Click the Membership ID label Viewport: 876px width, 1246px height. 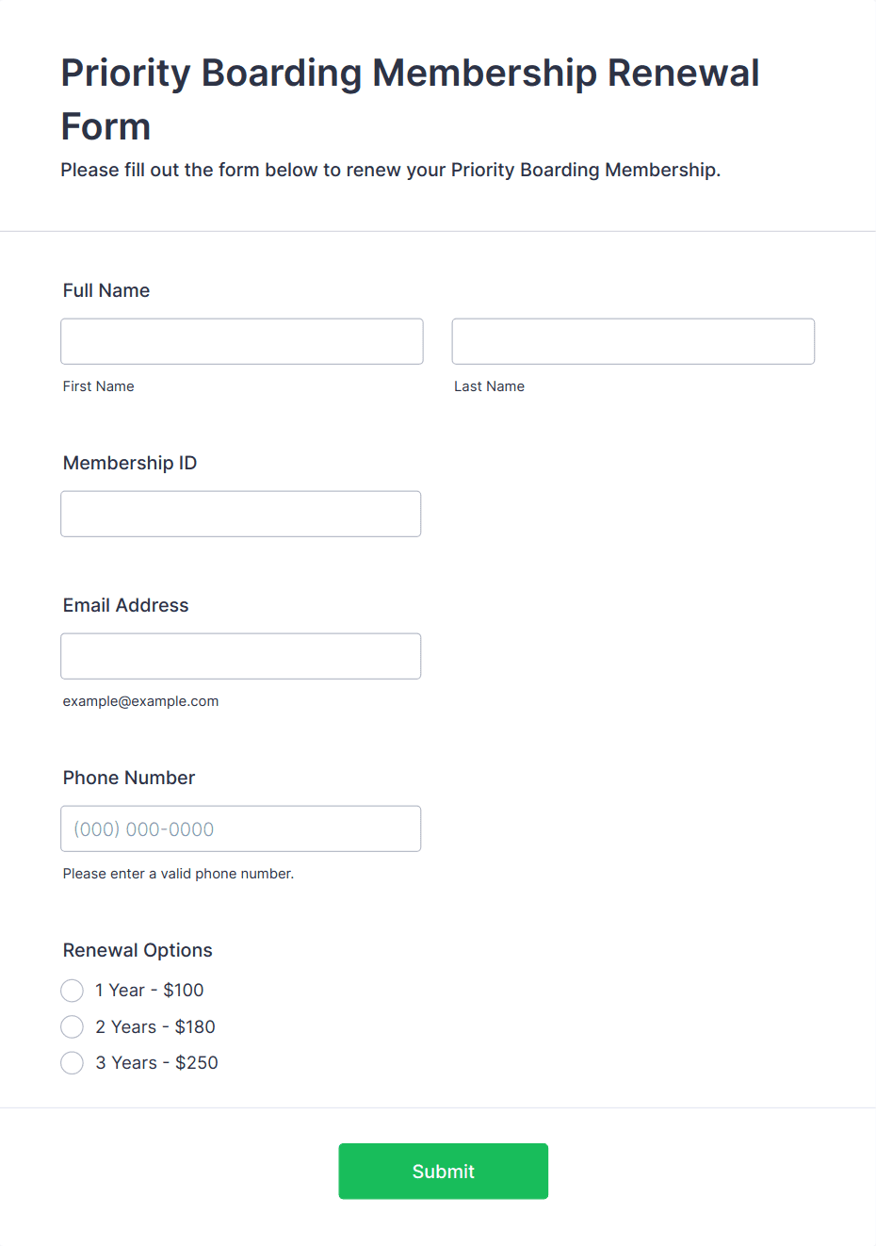[130, 463]
